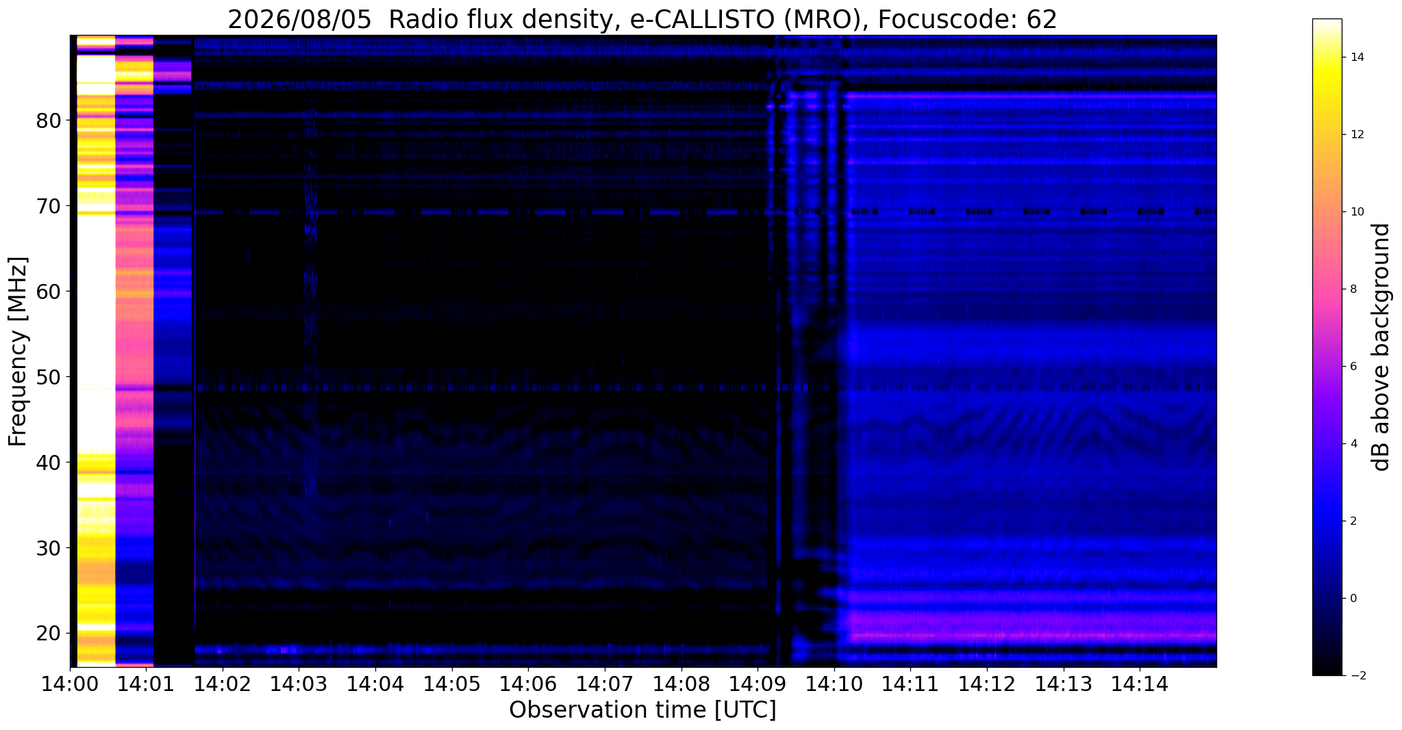The width and height of the screenshot is (1402, 730).
Task: Click the dashed 69 MHz line at 14:05
Action: [451, 212]
